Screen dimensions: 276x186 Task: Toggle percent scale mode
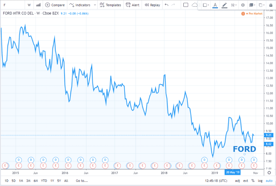point(253,181)
